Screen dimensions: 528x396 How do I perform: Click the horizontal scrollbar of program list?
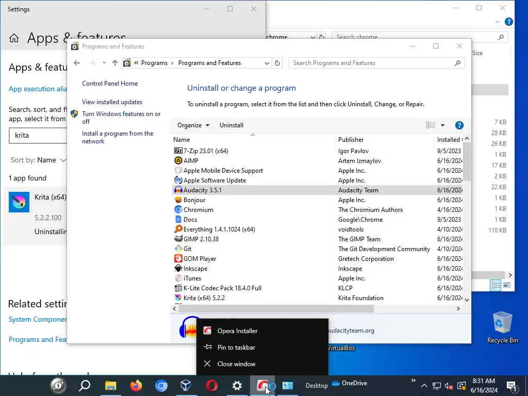point(276,308)
